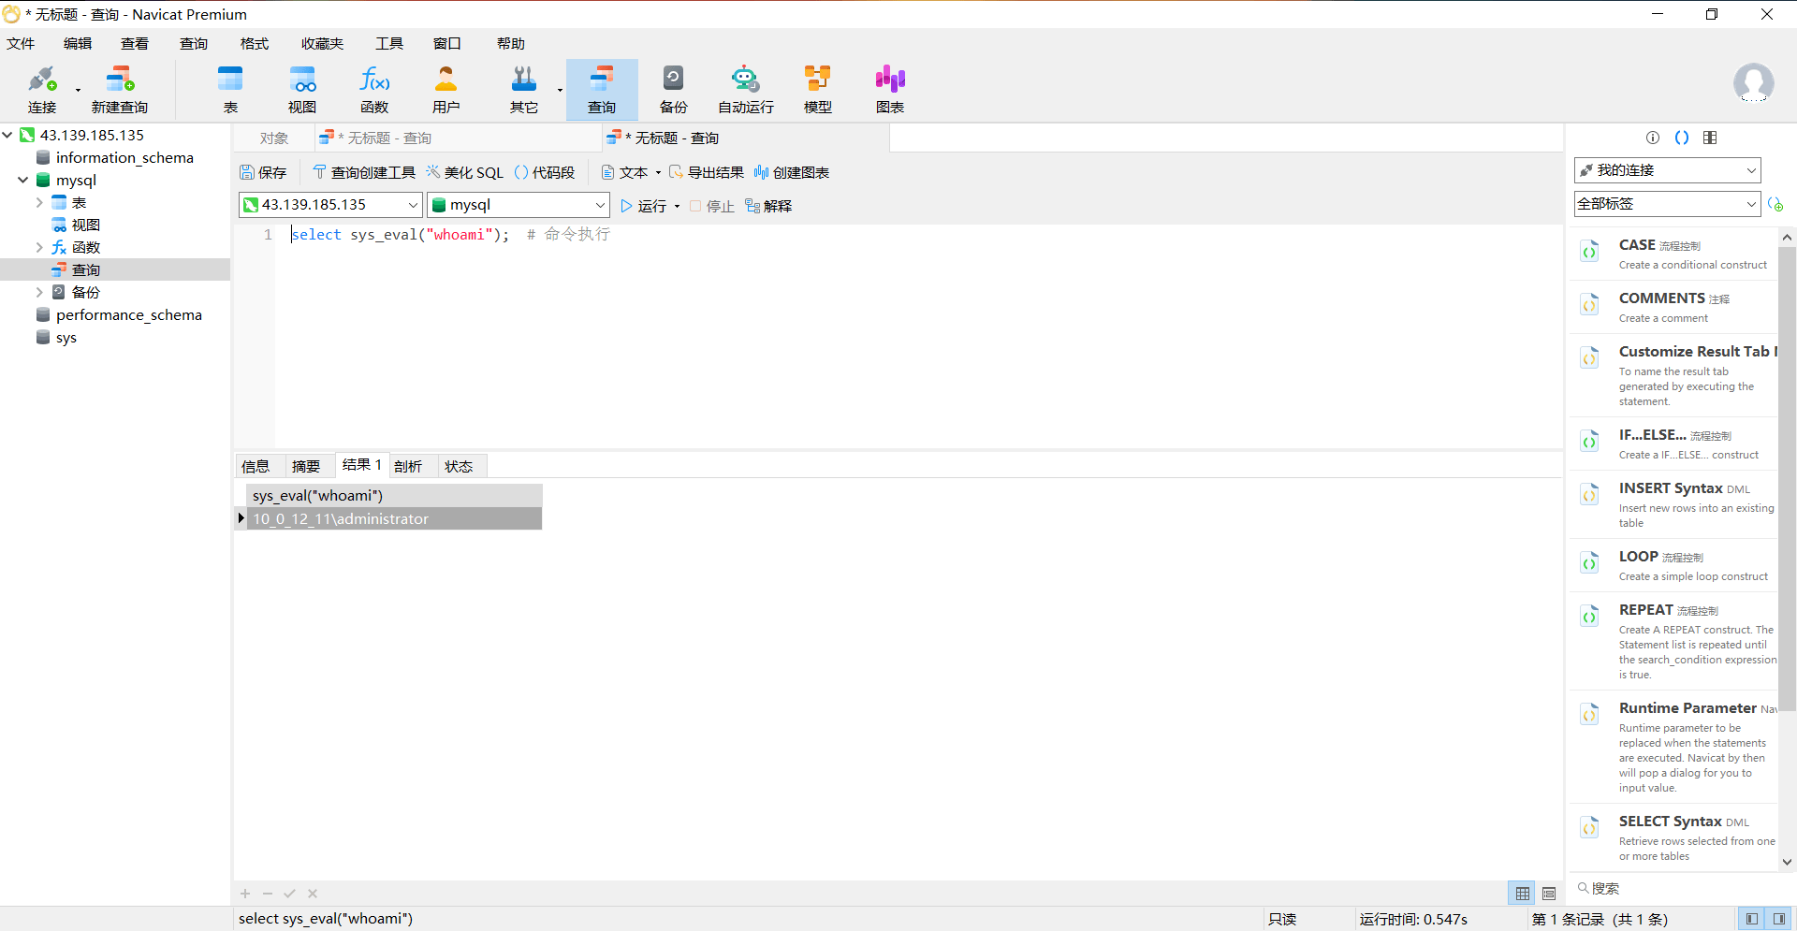Switch results to grid view
This screenshot has width=1797, height=931.
1523,894
